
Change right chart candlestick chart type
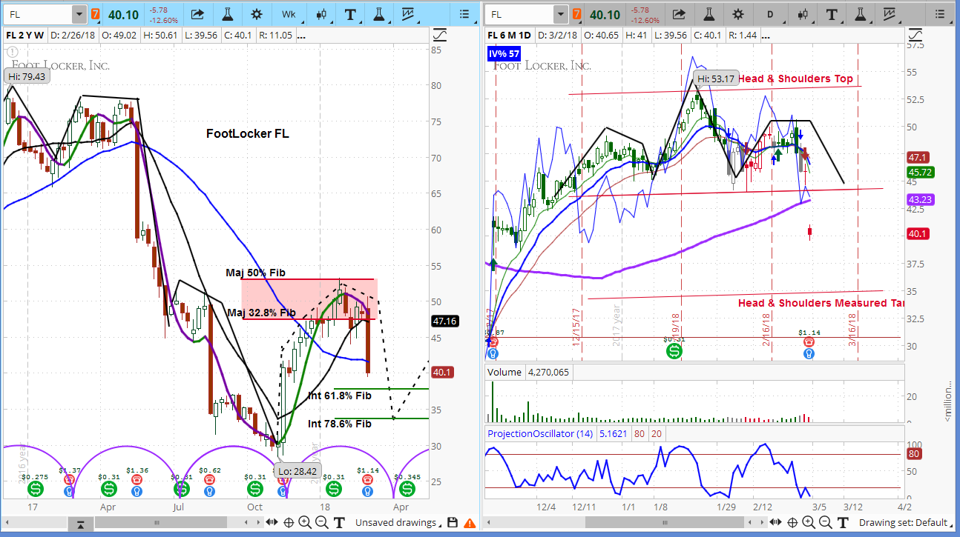point(802,14)
